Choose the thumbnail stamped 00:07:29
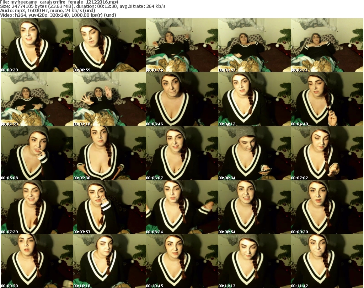This screenshot has width=364, height=288. click(x=37, y=207)
